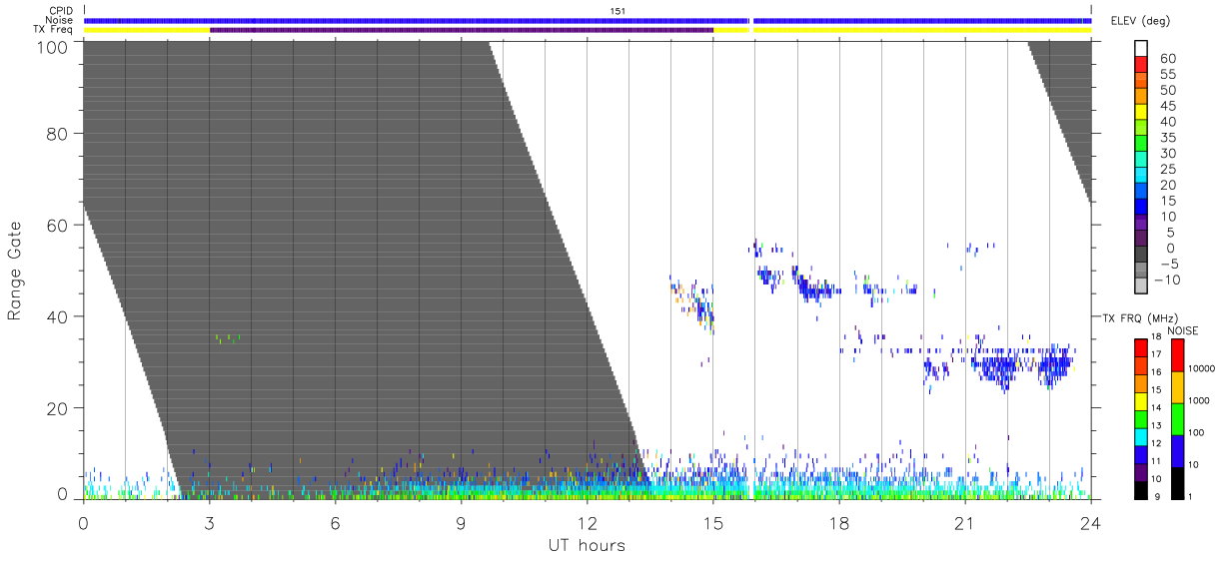Click the purple segment of the TX Freq bar
The width and height of the screenshot is (1227, 566).
click(x=462, y=30)
